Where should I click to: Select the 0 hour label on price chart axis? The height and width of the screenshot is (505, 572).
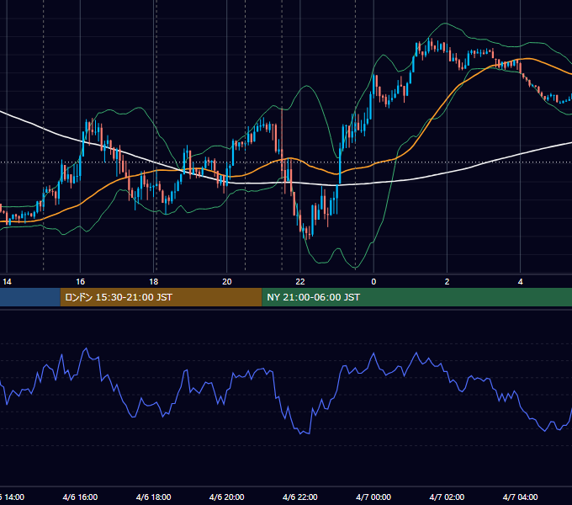(x=373, y=282)
